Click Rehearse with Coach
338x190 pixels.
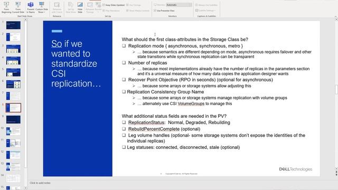coord(57,7)
